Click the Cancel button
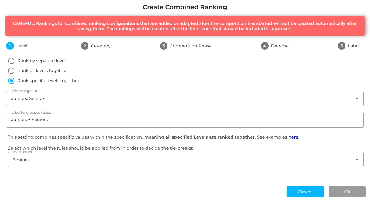Image resolution: width=370 pixels, height=202 pixels. (x=305, y=192)
